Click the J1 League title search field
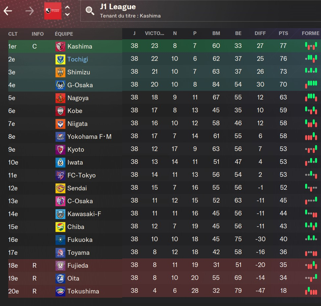Image resolution: width=321 pixels, height=306 pixels. 198,11
